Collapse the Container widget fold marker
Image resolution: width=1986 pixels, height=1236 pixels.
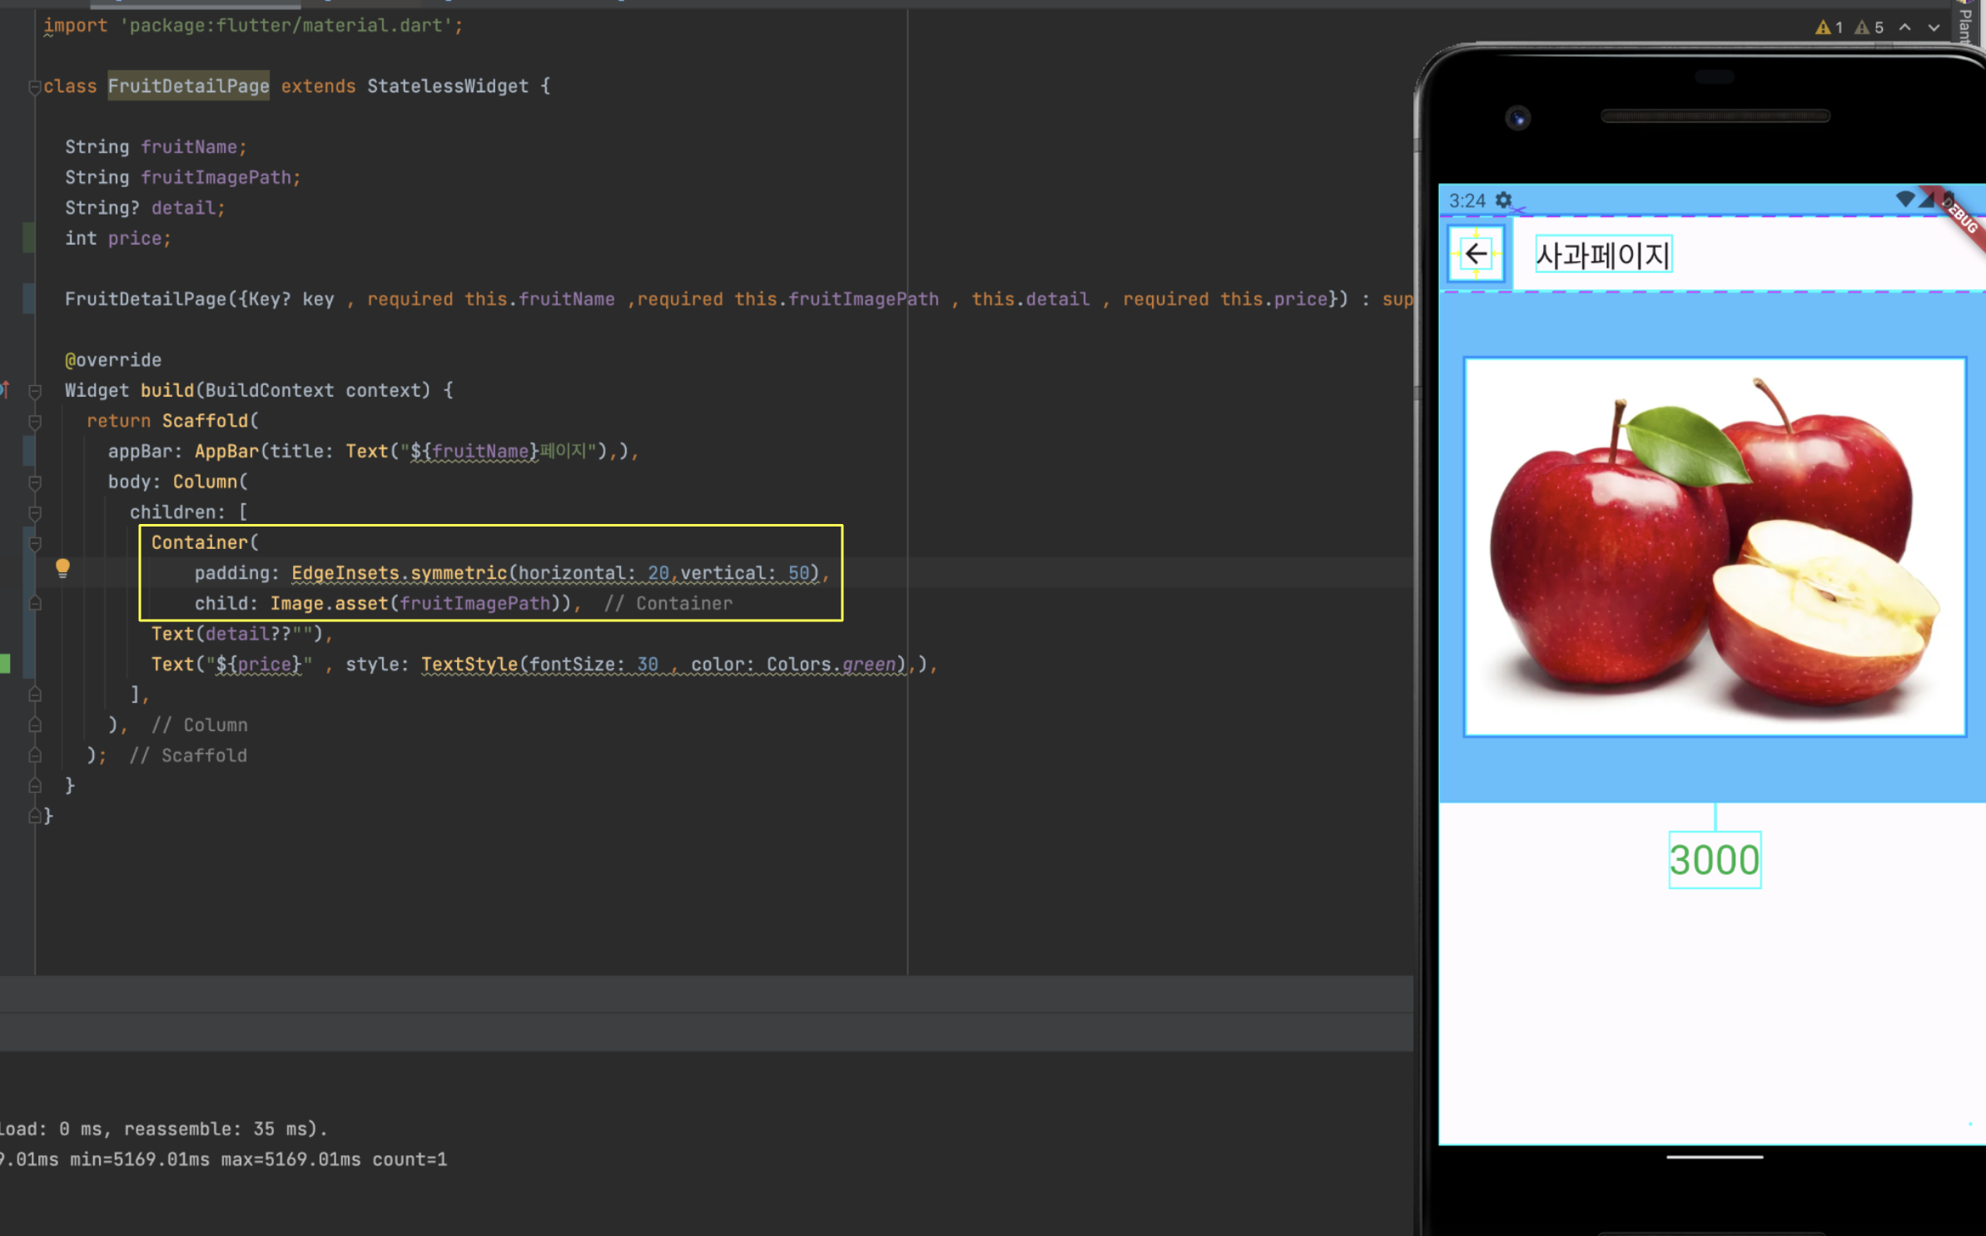click(x=34, y=543)
